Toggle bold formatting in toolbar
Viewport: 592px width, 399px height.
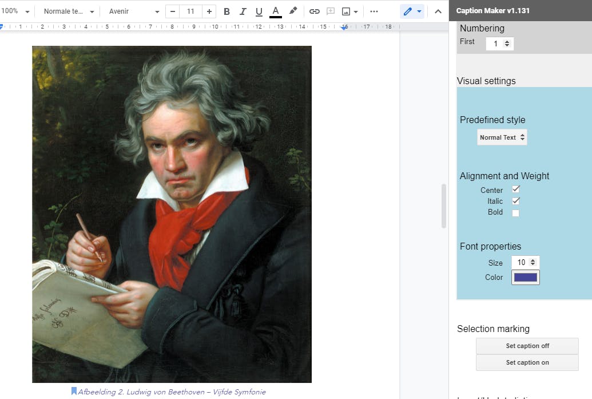227,11
